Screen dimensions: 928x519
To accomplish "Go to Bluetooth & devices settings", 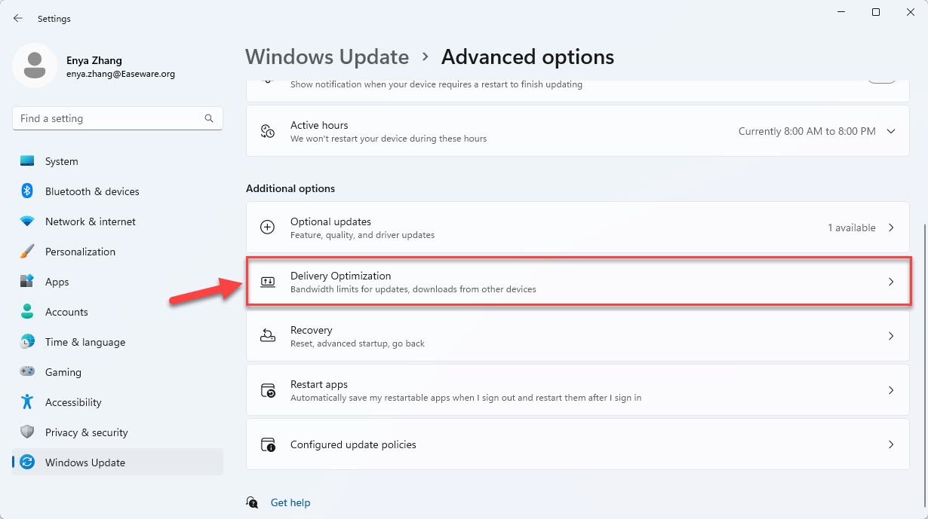I will click(x=118, y=191).
